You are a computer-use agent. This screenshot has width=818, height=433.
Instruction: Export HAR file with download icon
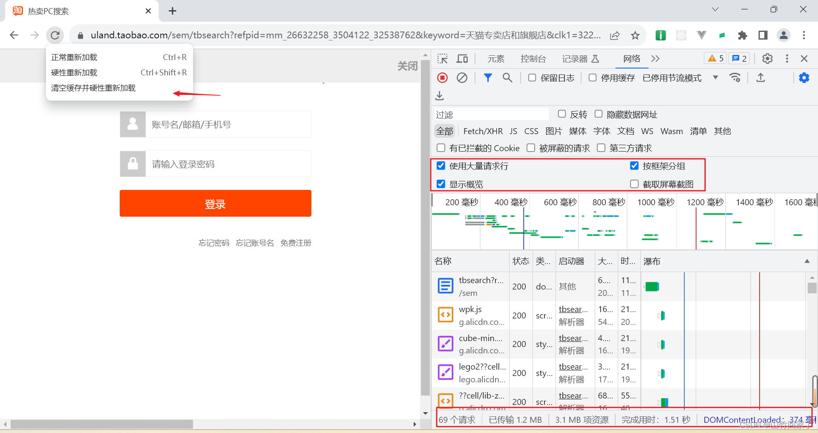pyautogui.click(x=440, y=96)
